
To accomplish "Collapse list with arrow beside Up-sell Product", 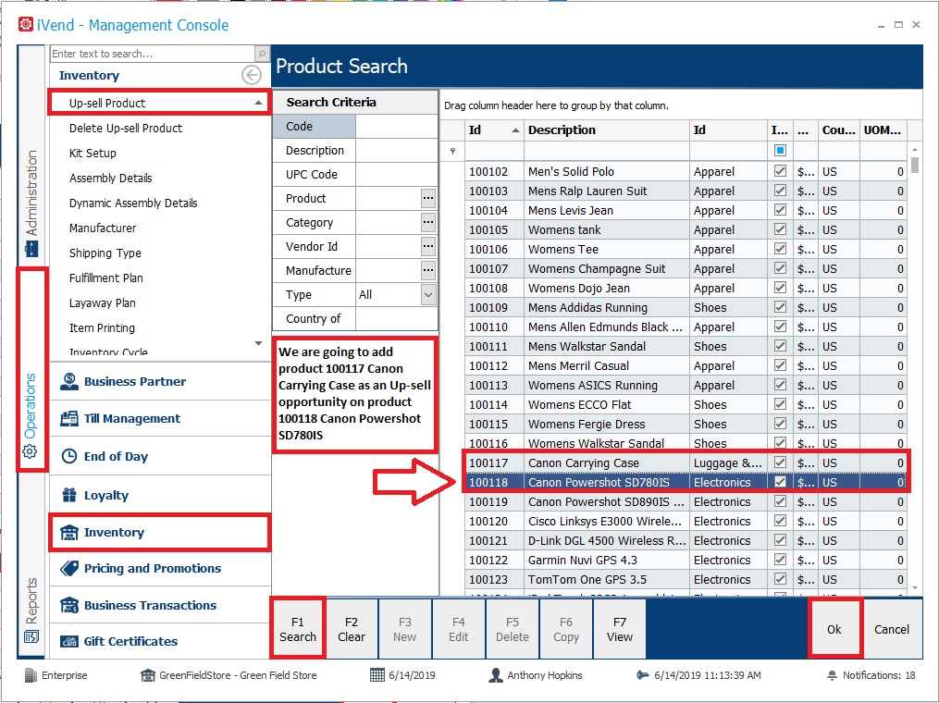I will tap(258, 103).
